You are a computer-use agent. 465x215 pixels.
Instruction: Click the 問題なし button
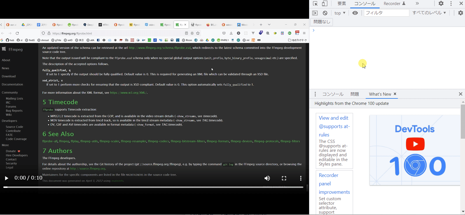tap(322, 22)
